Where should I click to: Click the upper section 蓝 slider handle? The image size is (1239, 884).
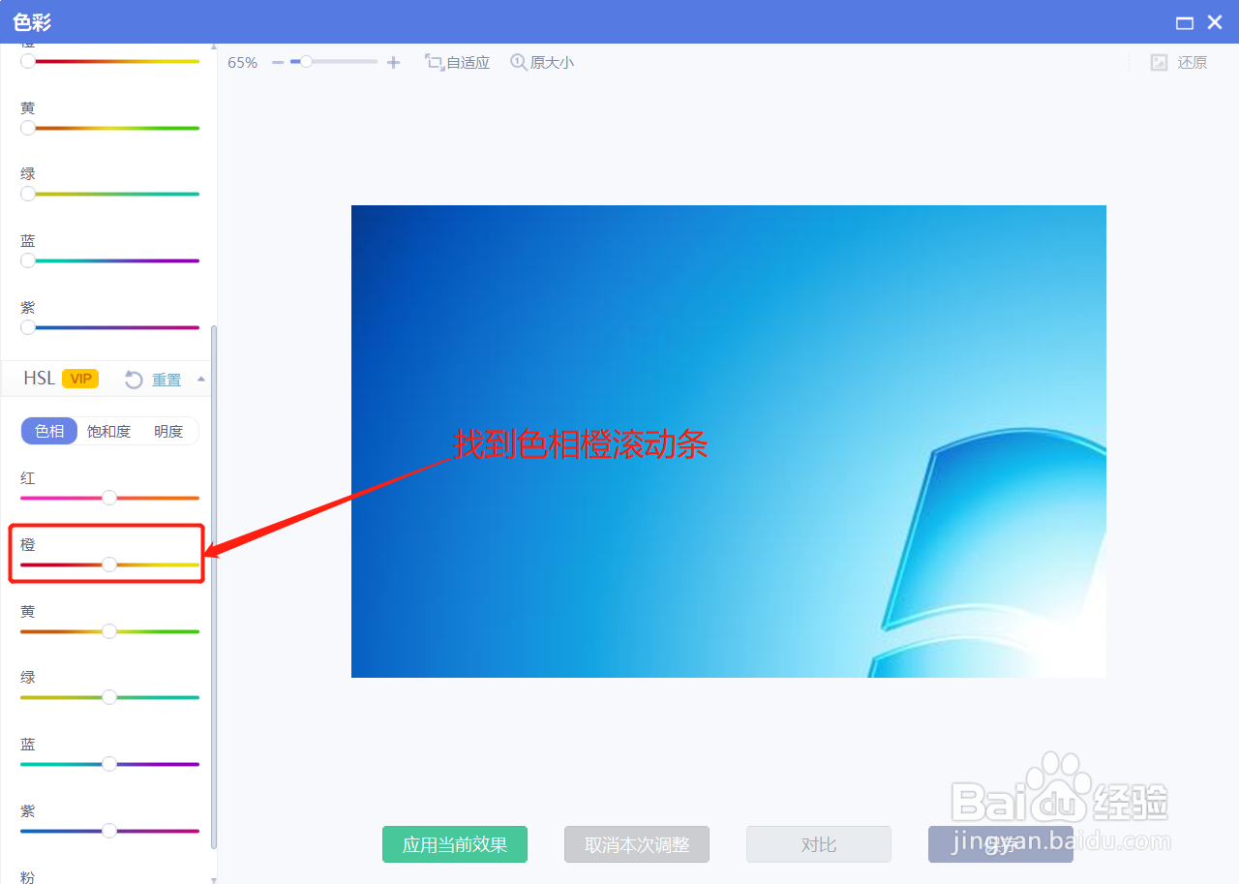click(x=28, y=260)
